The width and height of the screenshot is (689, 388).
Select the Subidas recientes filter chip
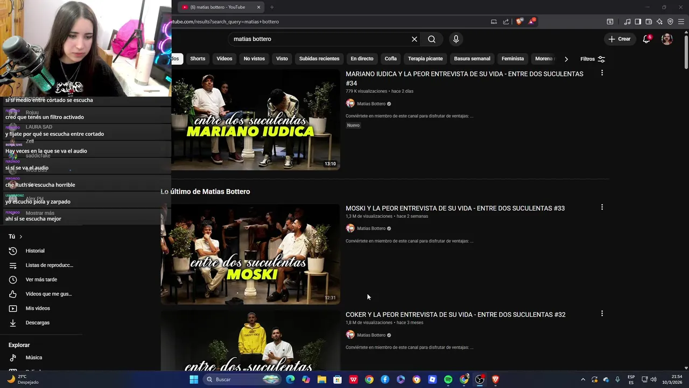[x=319, y=59]
